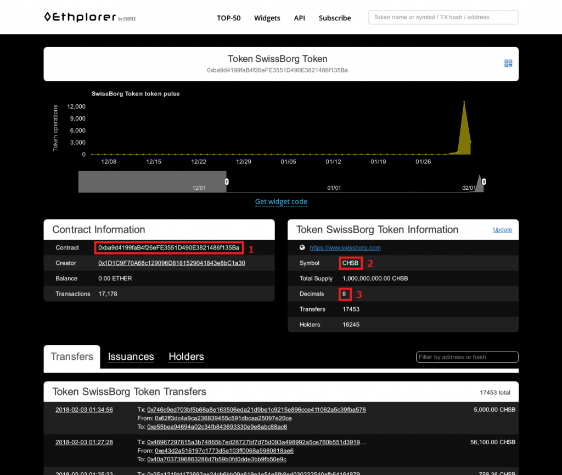Click the contract creator address link
The width and height of the screenshot is (562, 475).
point(171,263)
